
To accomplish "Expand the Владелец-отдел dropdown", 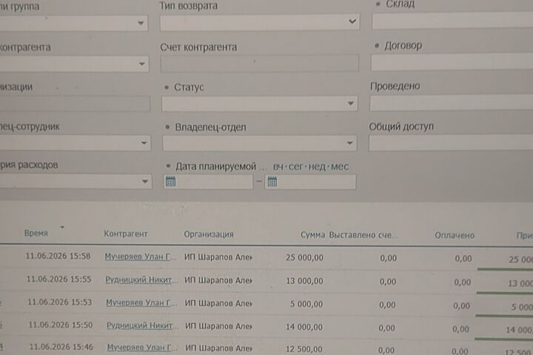I will (x=349, y=143).
